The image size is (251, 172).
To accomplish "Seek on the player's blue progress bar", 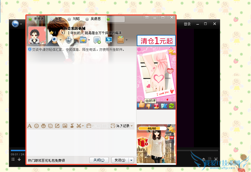I will (18, 150).
